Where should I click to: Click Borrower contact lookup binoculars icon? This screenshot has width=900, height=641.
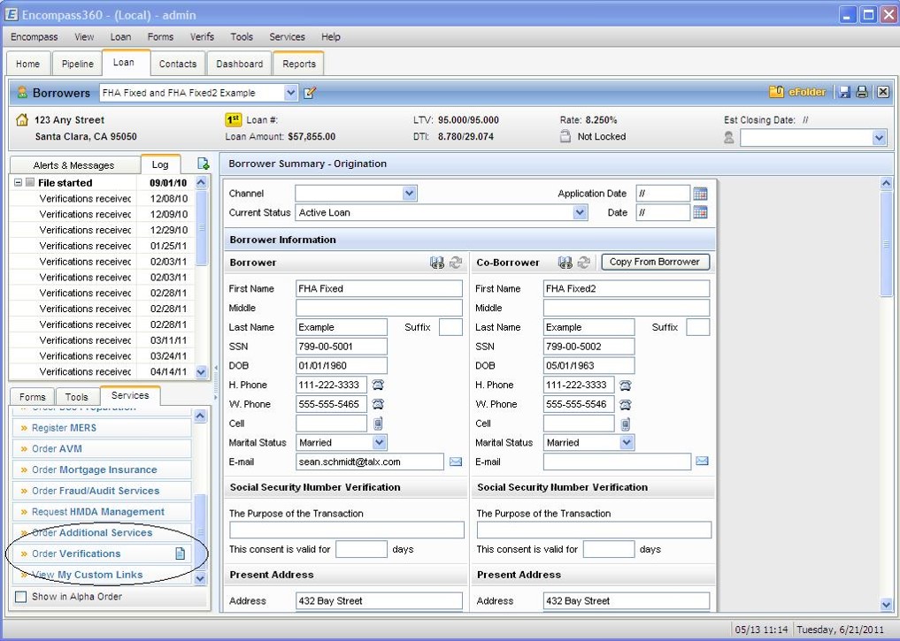pos(437,263)
